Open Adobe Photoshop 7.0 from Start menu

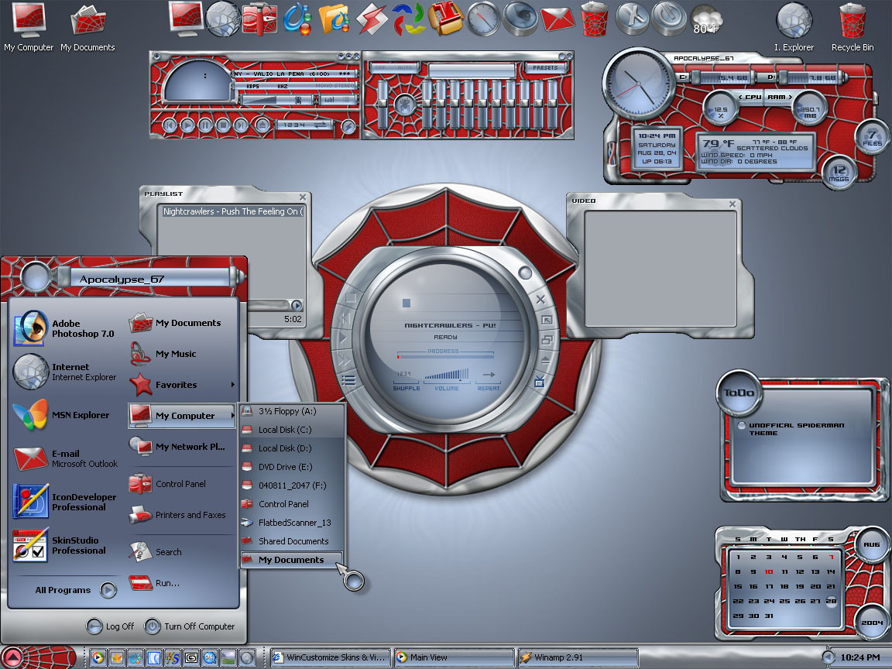click(x=64, y=328)
